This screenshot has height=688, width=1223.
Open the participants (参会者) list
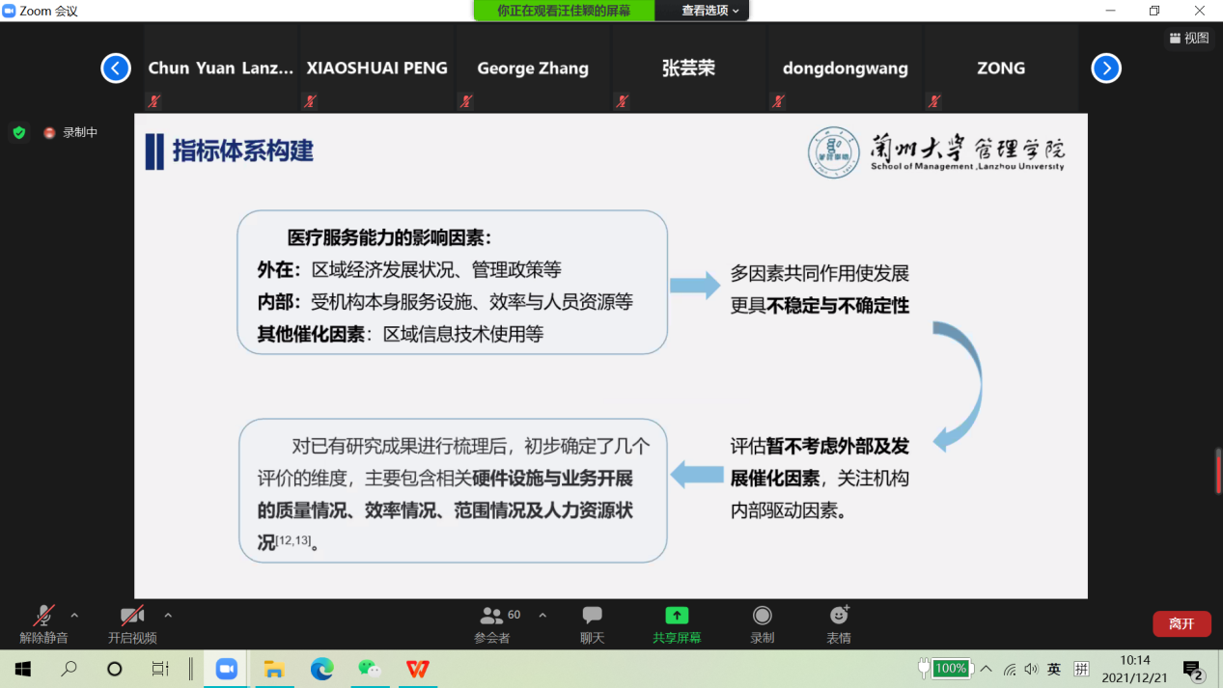click(492, 616)
